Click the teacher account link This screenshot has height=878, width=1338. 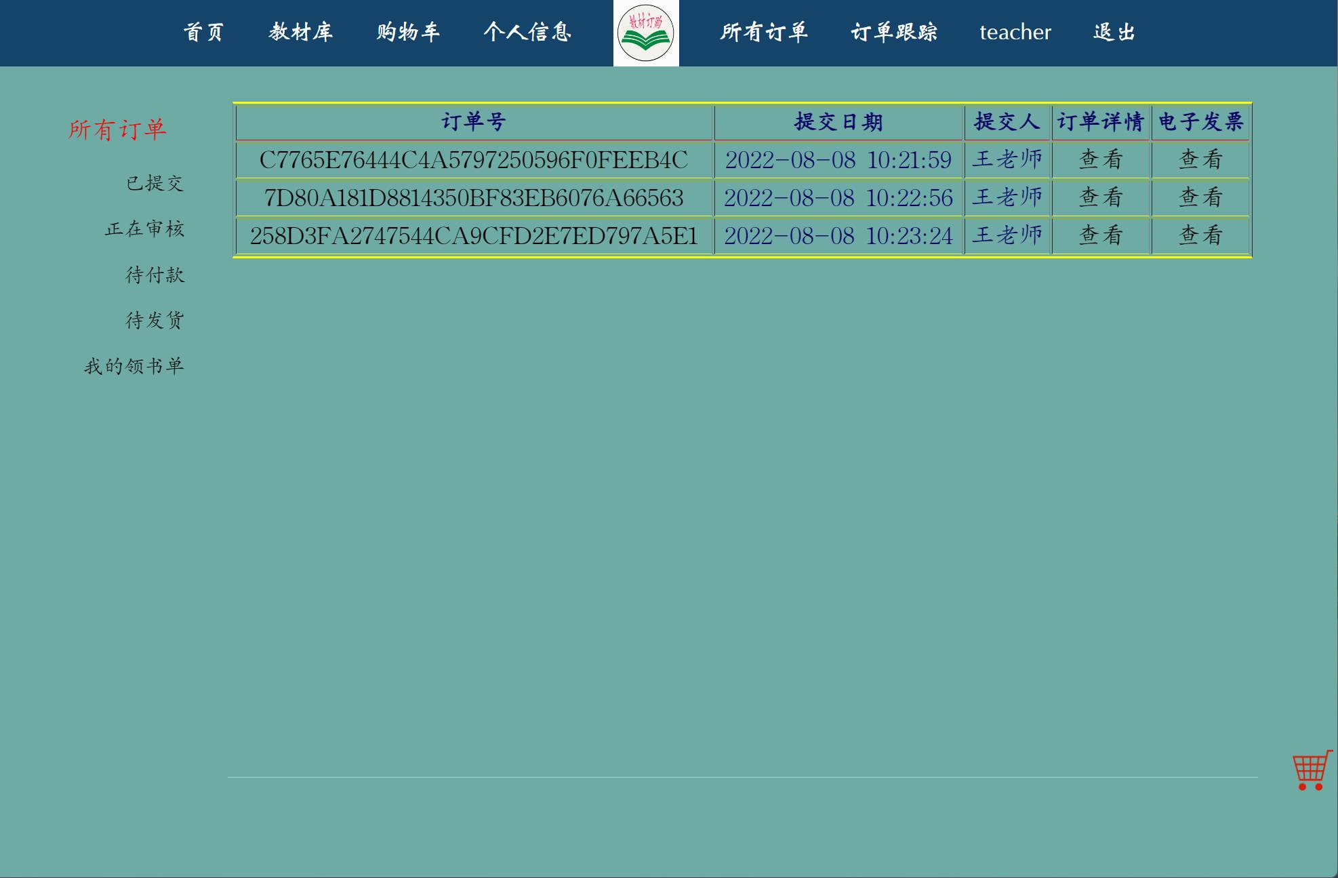pos(1015,33)
